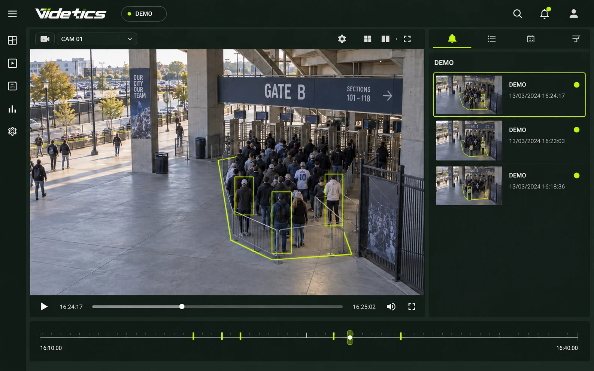Open the playback section in sidebar
This screenshot has height=371, width=594.
click(12, 63)
